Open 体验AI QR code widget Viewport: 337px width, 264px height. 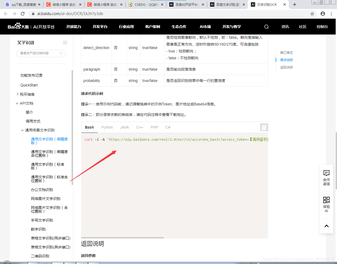[x=326, y=204]
